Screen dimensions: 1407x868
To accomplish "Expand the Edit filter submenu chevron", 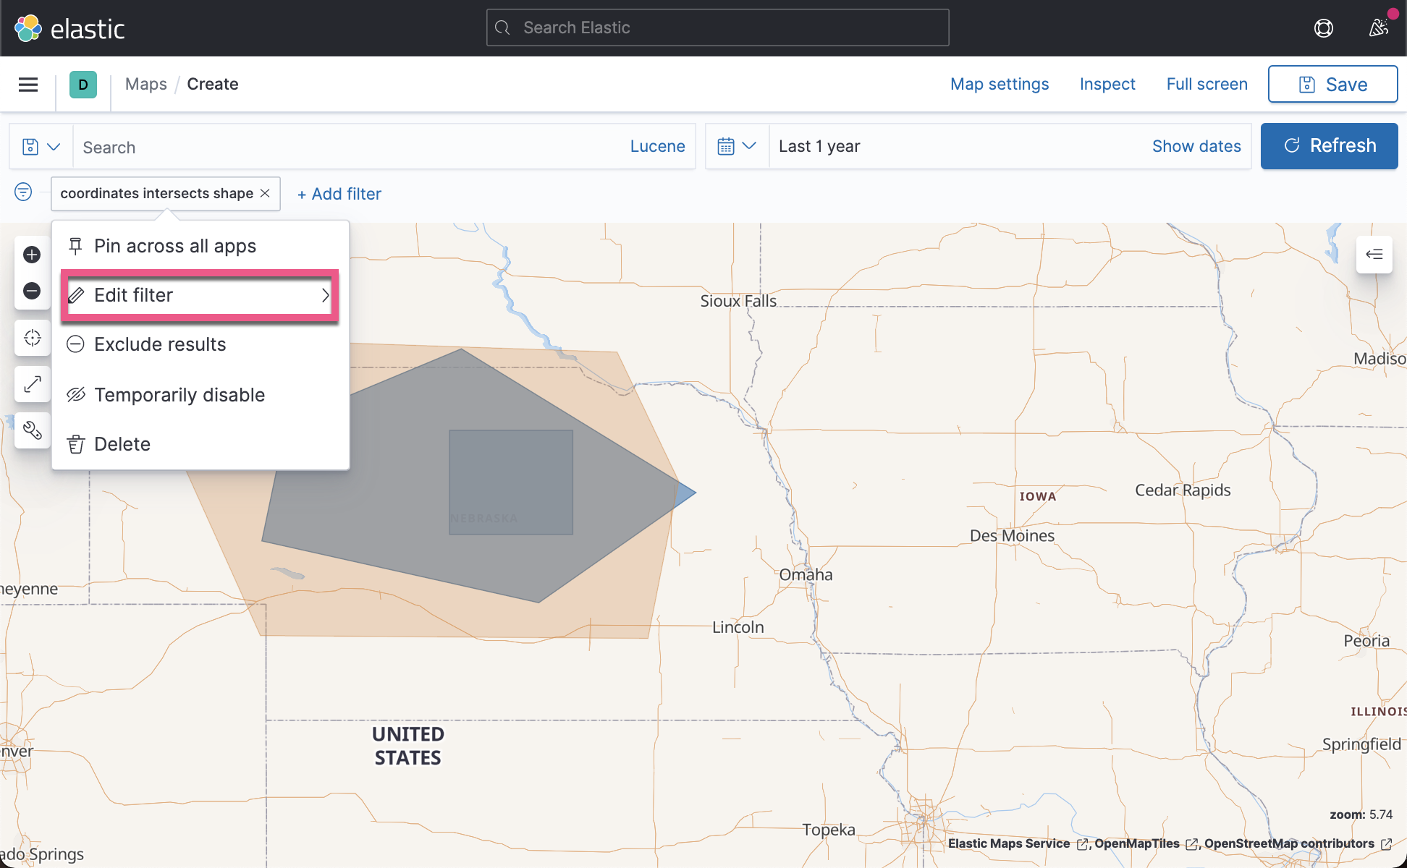I will (326, 295).
